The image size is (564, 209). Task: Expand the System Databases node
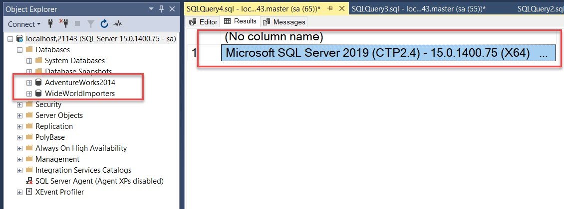click(29, 61)
